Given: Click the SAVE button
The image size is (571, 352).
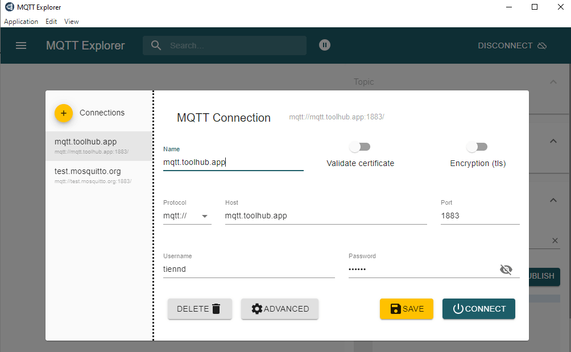Looking at the screenshot, I should coord(407,309).
